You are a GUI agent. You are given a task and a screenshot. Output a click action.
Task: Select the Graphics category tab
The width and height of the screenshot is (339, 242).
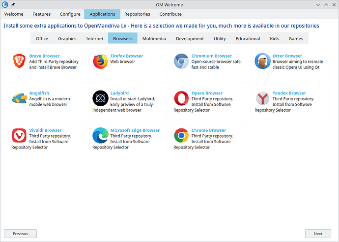(x=67, y=38)
